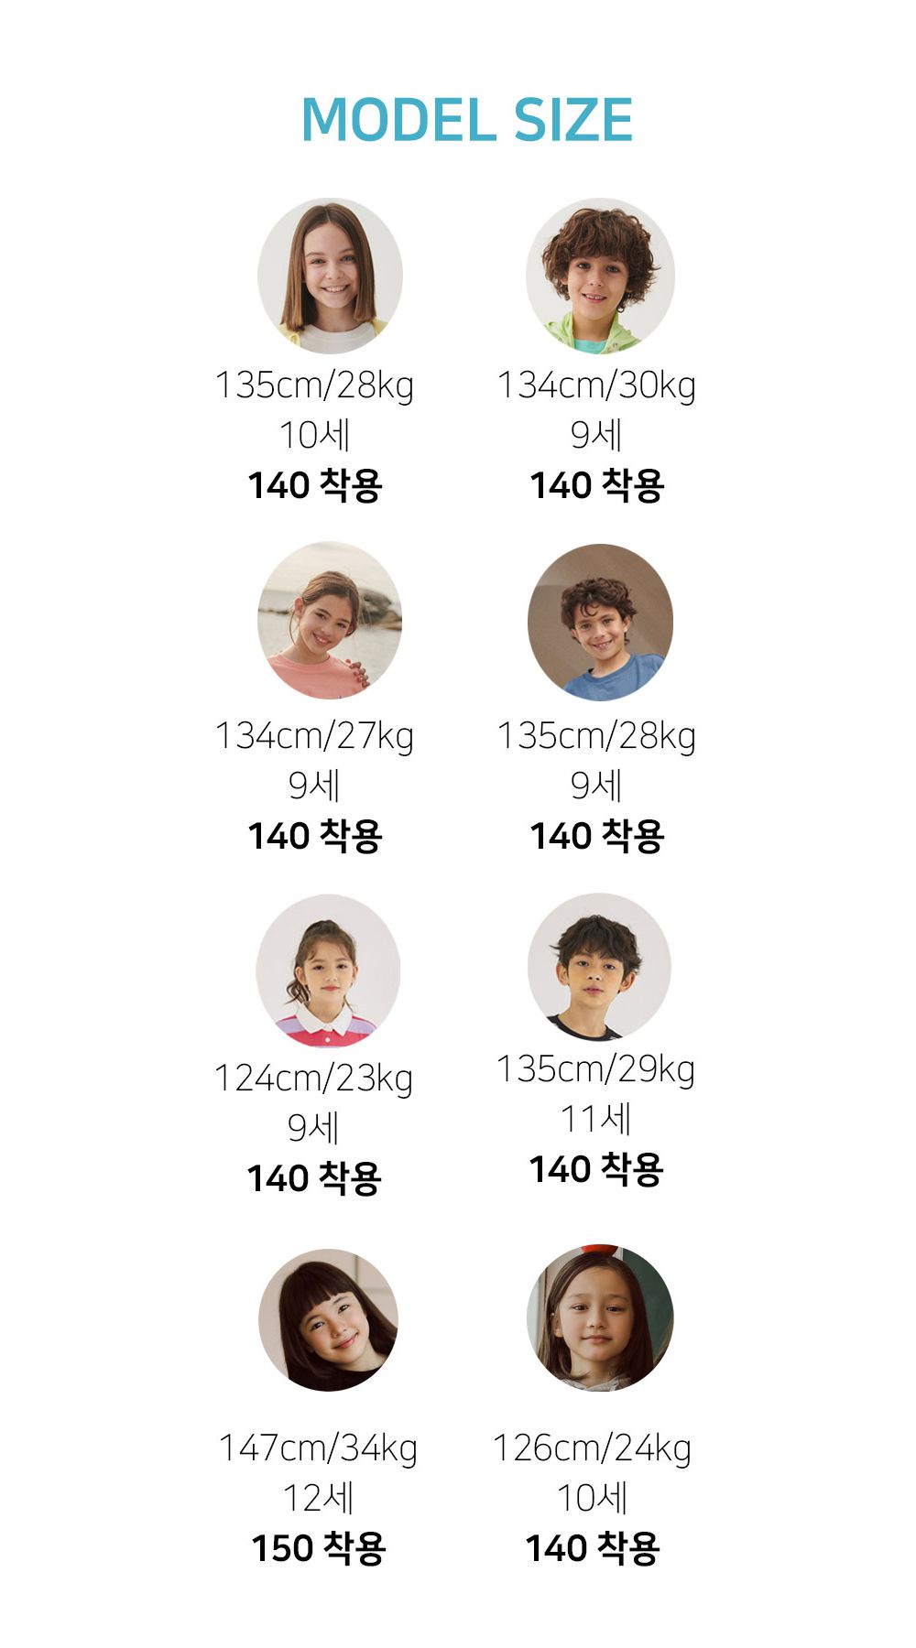
Task: Click the photo above 135cm/29kg
Action: pos(599,966)
